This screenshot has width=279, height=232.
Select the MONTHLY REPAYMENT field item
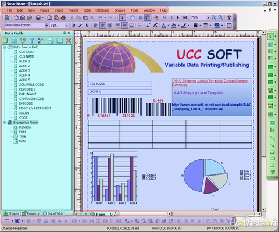coord(35,108)
